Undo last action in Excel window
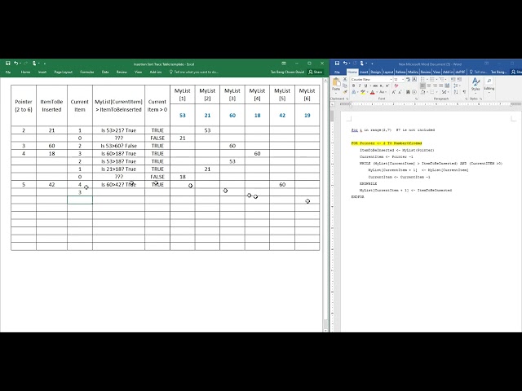This screenshot has width=522, height=391. click(x=15, y=63)
